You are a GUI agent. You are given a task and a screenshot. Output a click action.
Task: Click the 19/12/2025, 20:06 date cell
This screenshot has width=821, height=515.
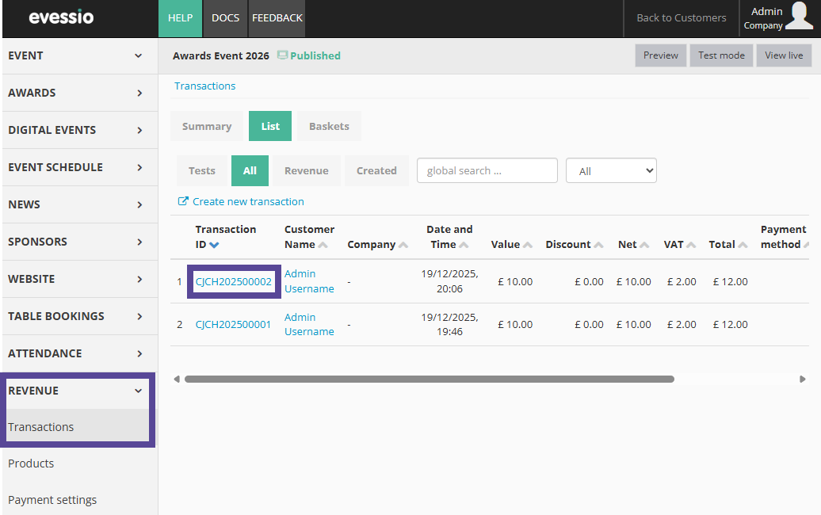coord(450,281)
